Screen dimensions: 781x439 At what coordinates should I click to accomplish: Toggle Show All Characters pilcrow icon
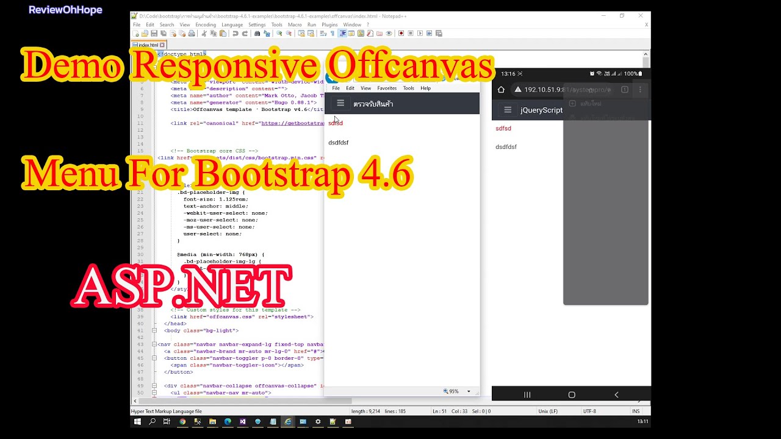point(333,33)
